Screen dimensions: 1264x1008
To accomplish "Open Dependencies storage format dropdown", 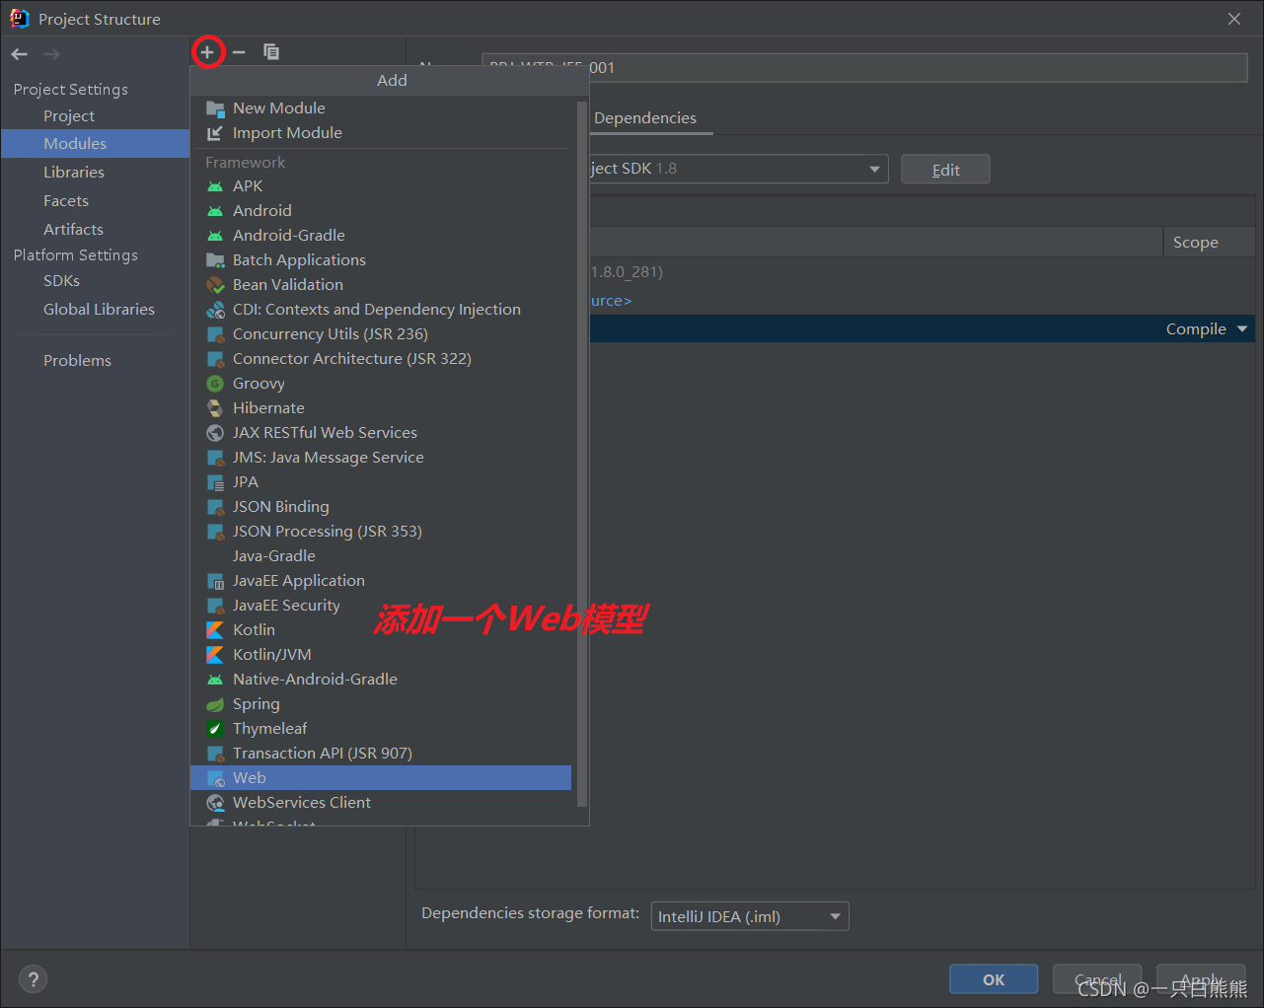I will pos(750,916).
